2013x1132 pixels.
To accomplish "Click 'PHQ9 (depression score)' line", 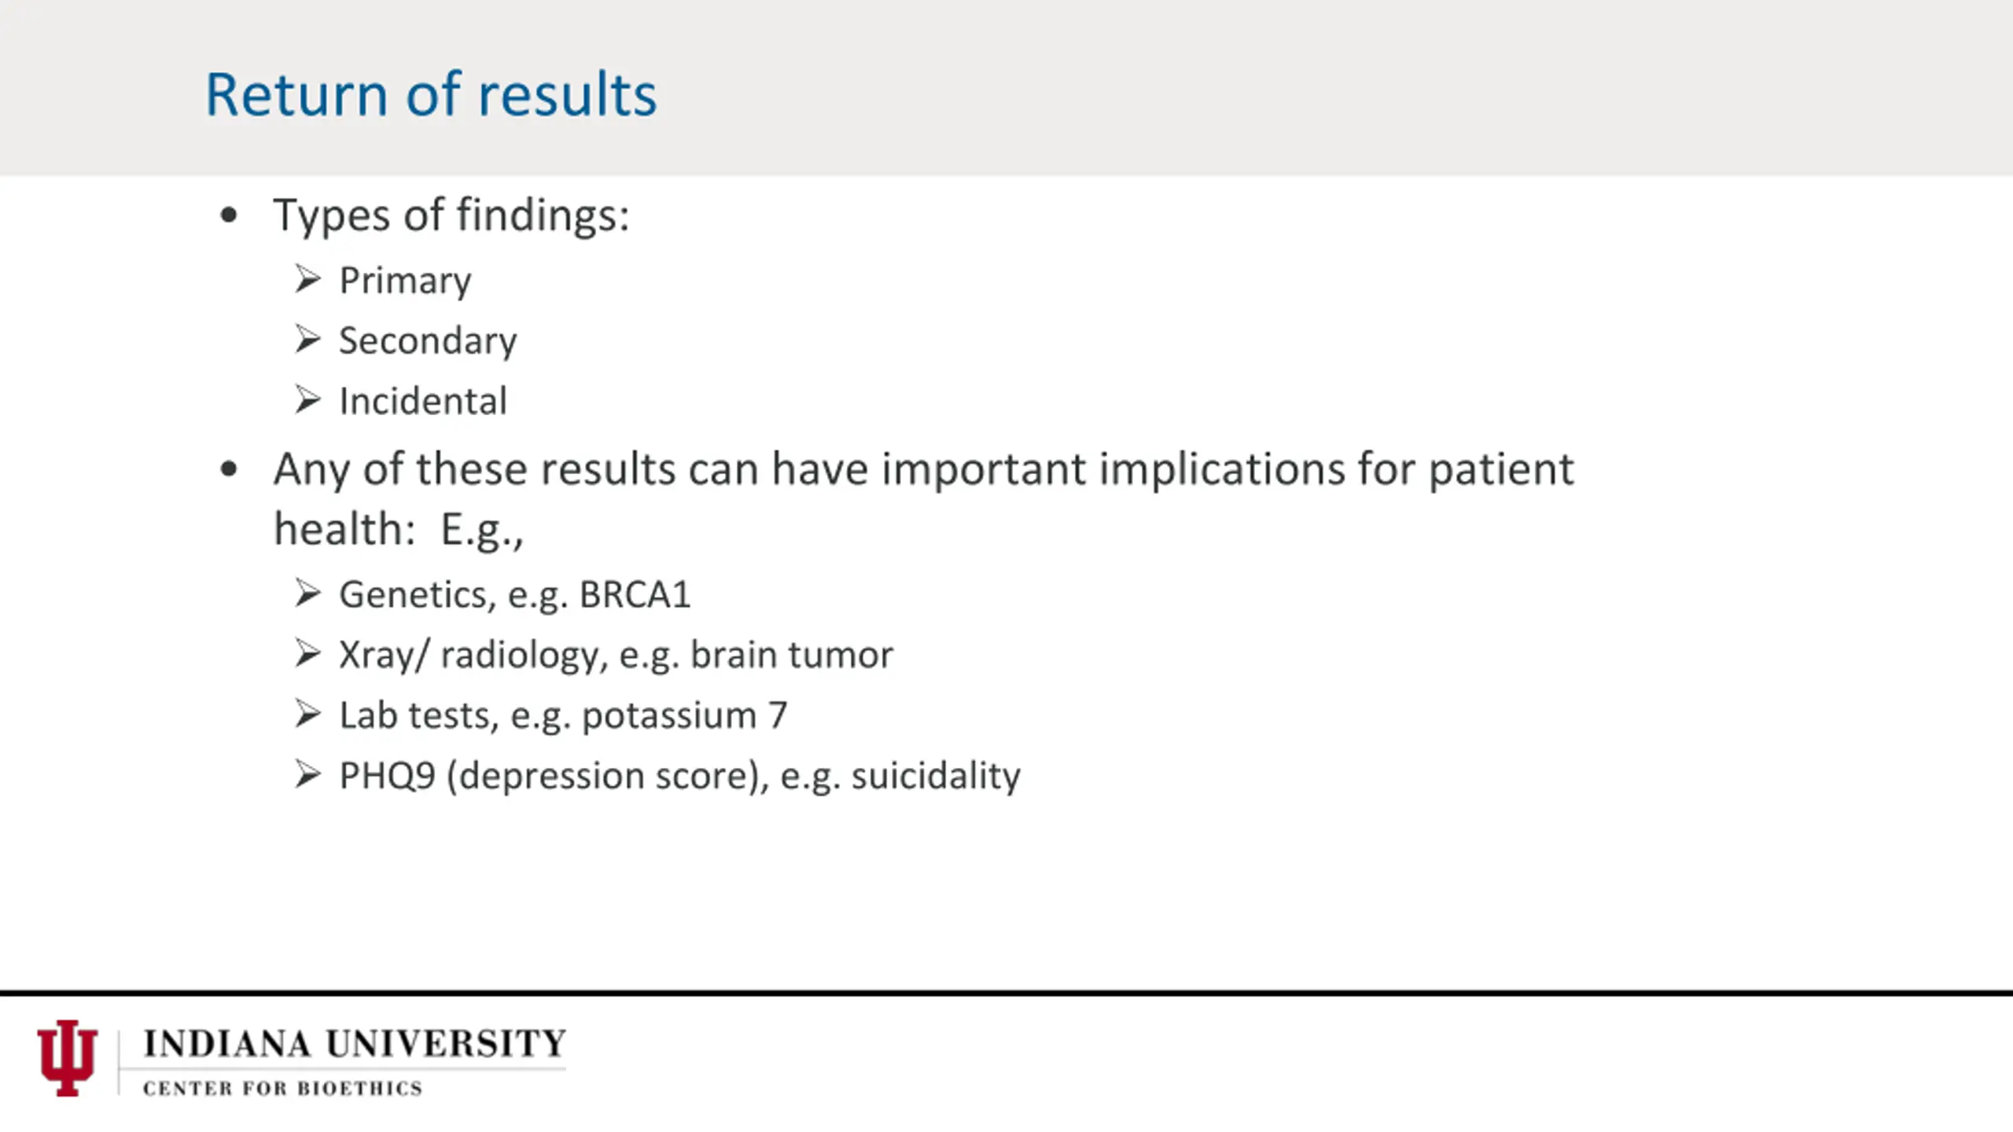I will tap(679, 777).
